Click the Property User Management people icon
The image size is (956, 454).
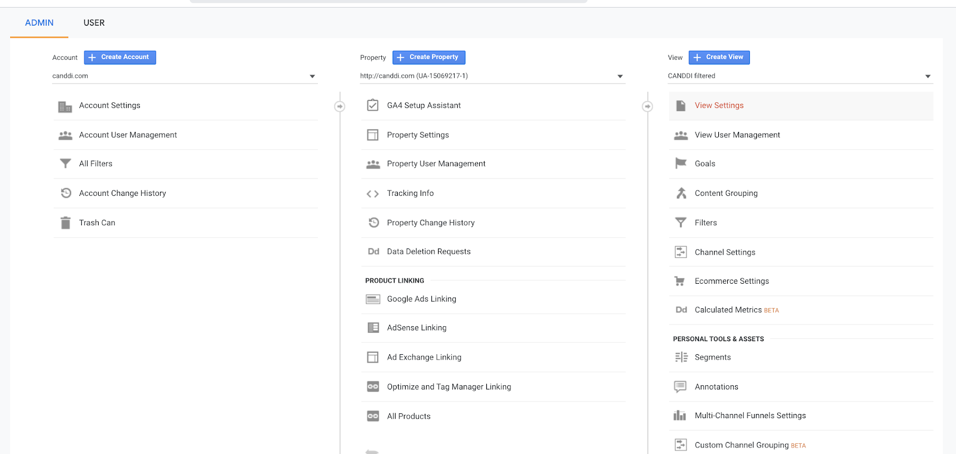tap(373, 164)
